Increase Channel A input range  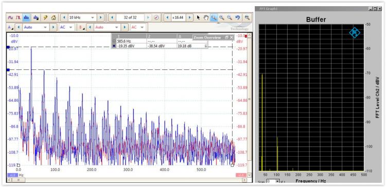pyautogui.click(x=53, y=27)
